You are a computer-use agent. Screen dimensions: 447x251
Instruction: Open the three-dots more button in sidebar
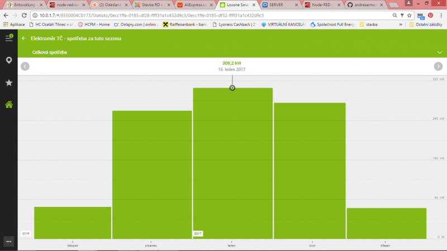(8, 241)
